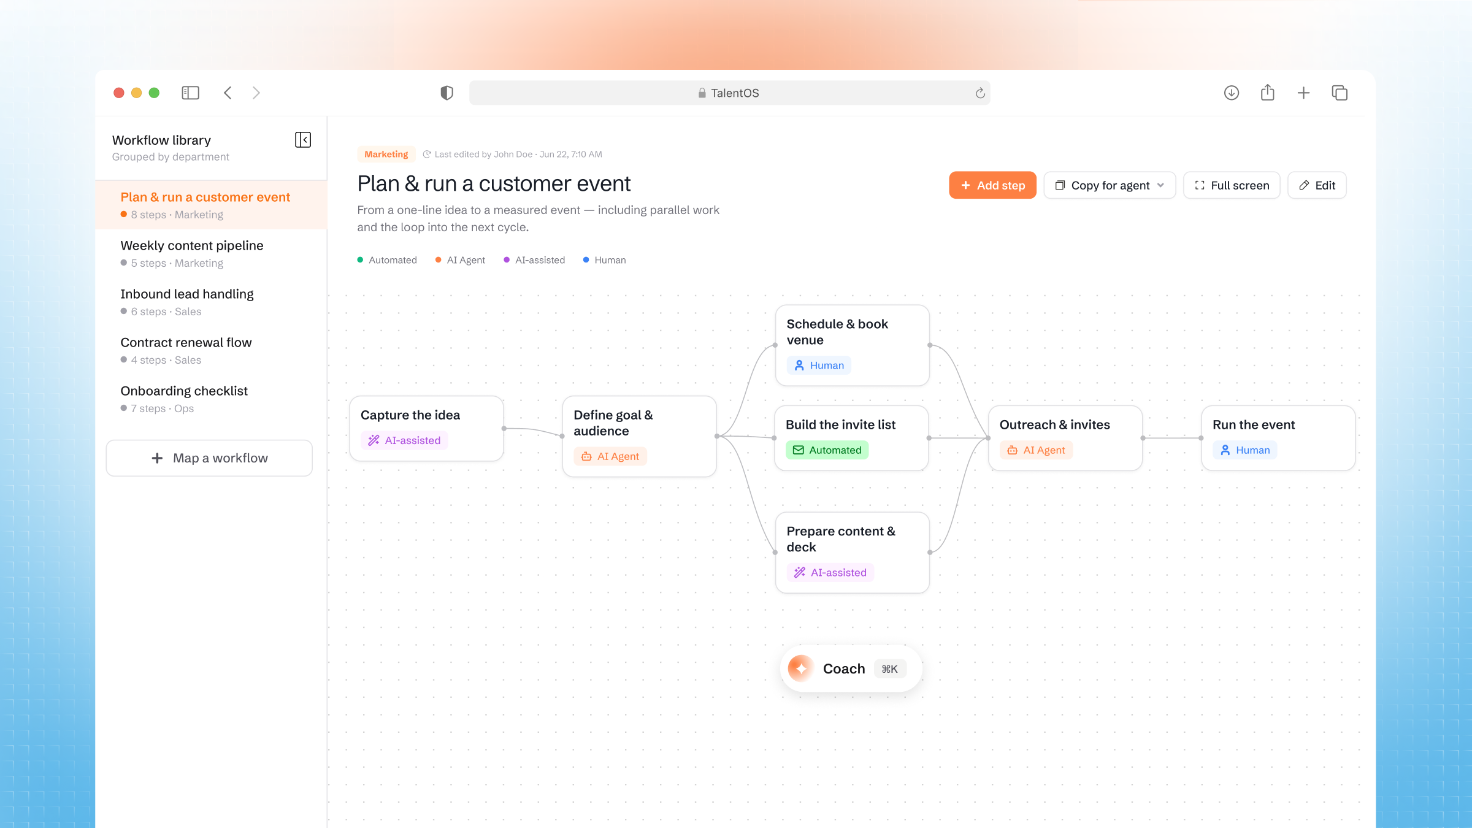
Task: Click the Edit button
Action: [x=1317, y=185]
